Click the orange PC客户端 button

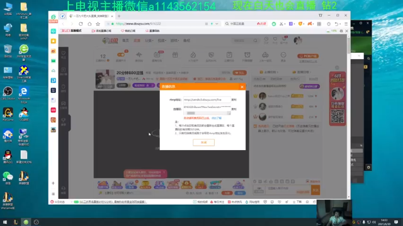308,56
